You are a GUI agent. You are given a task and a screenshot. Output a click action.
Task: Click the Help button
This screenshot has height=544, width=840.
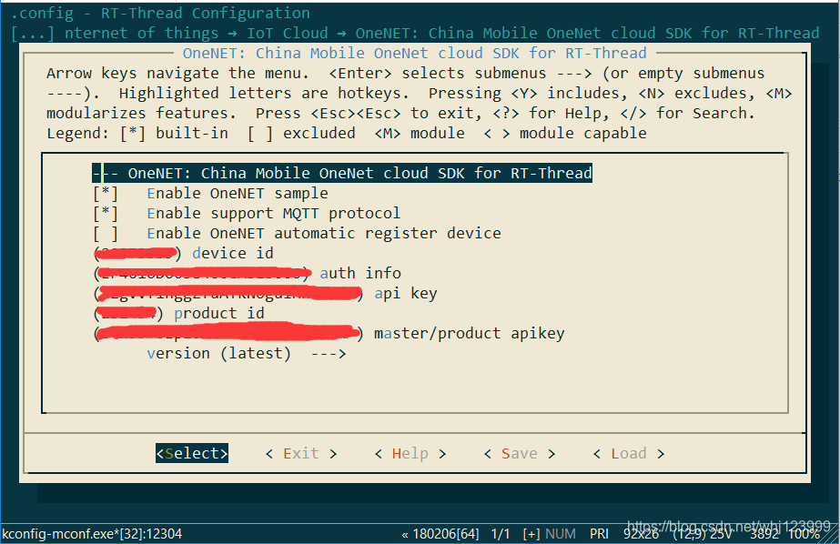pos(410,454)
